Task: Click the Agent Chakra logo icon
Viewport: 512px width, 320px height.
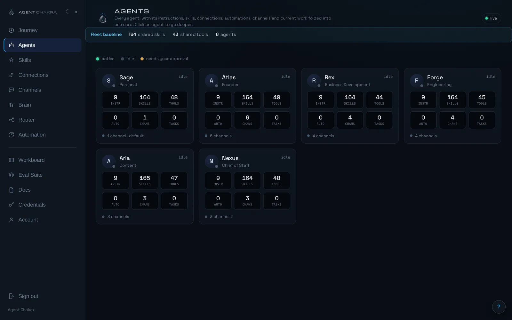Action: (12, 12)
